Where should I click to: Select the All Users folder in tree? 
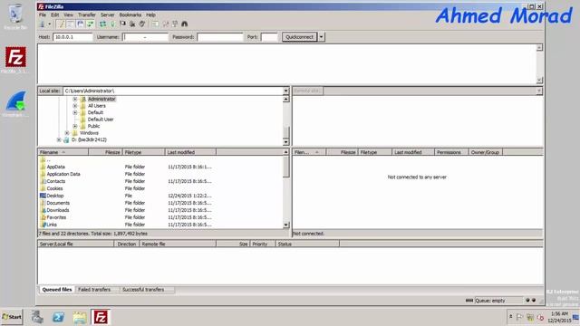coord(97,106)
